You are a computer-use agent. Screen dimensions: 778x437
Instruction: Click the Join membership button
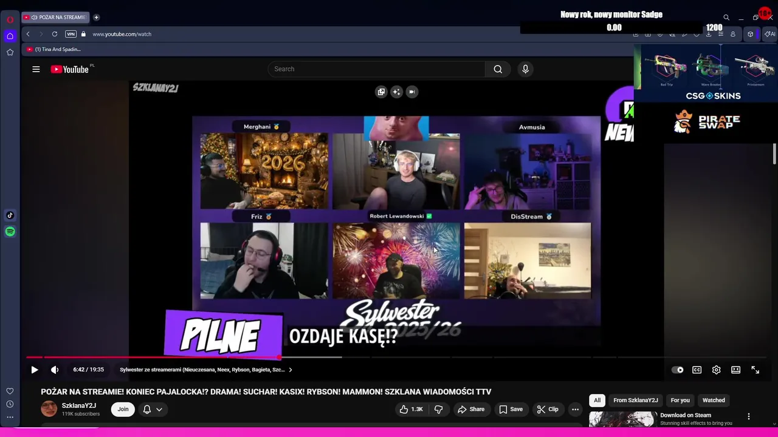coord(123,409)
